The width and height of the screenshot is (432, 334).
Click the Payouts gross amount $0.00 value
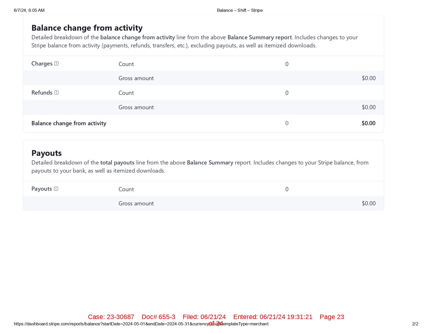tap(368, 204)
